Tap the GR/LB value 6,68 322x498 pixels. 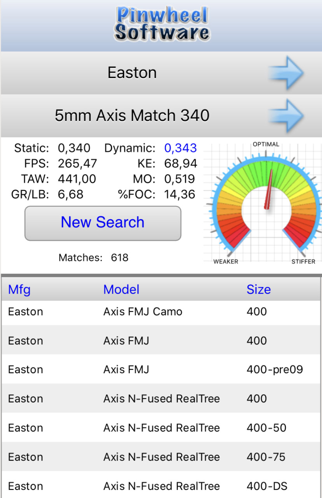click(x=71, y=194)
